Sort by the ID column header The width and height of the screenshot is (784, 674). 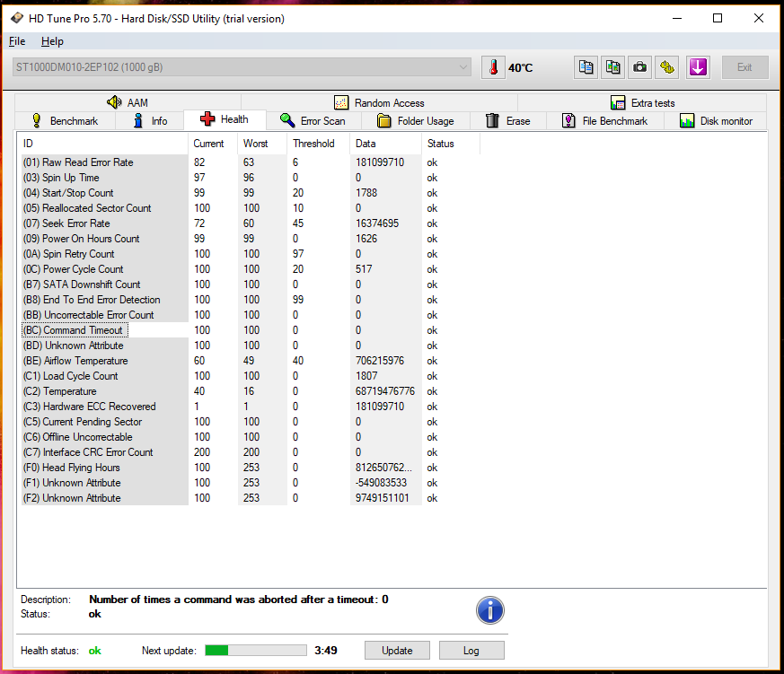103,144
